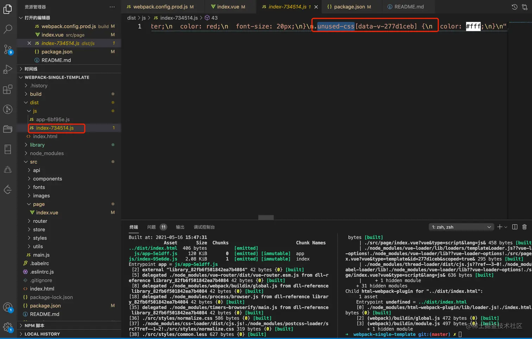Open index-734514.js in file tree
Viewport: 532px width, 339px height.
click(x=69, y=128)
